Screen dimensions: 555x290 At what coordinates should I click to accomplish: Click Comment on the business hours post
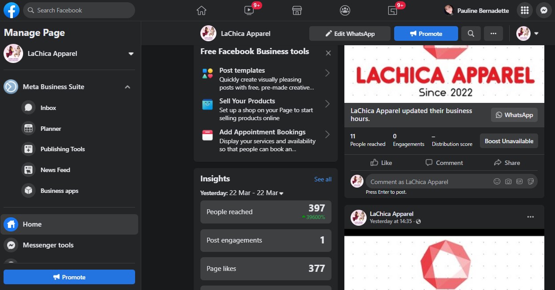[x=444, y=163]
